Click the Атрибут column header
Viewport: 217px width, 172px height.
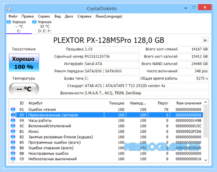click(x=35, y=103)
